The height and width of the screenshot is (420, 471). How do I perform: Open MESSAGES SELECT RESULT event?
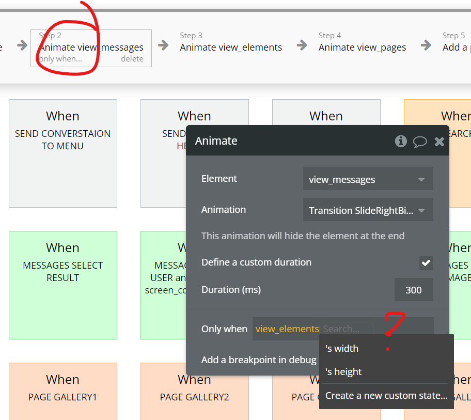63,285
